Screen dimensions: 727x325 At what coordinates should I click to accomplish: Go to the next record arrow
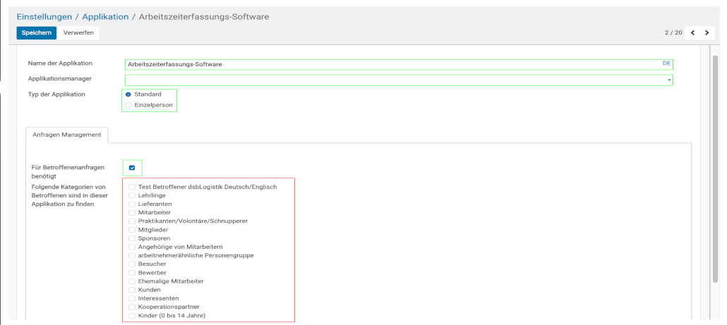707,32
